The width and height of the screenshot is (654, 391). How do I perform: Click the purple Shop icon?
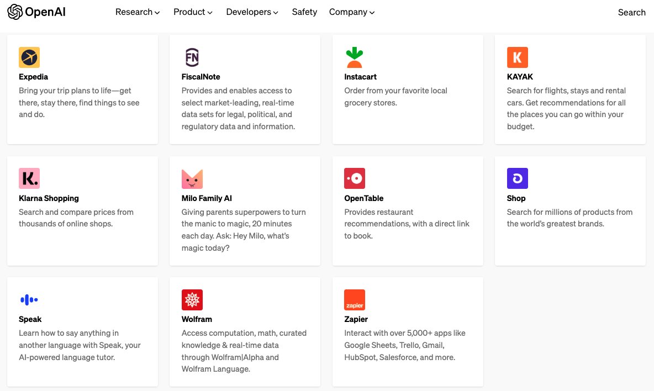[517, 178]
